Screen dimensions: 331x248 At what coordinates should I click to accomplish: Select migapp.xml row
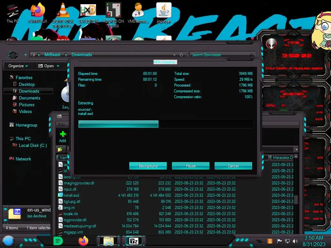tap(176, 232)
